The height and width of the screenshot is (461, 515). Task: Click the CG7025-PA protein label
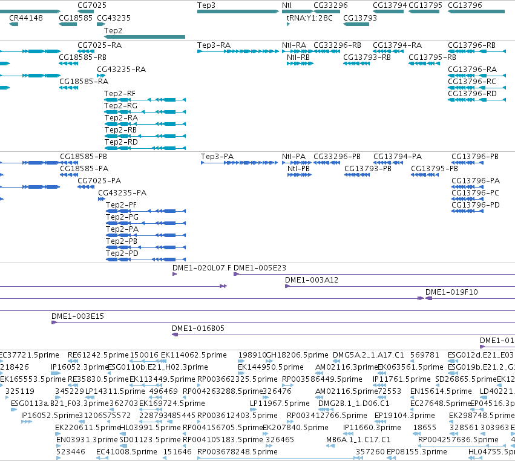(x=99, y=181)
